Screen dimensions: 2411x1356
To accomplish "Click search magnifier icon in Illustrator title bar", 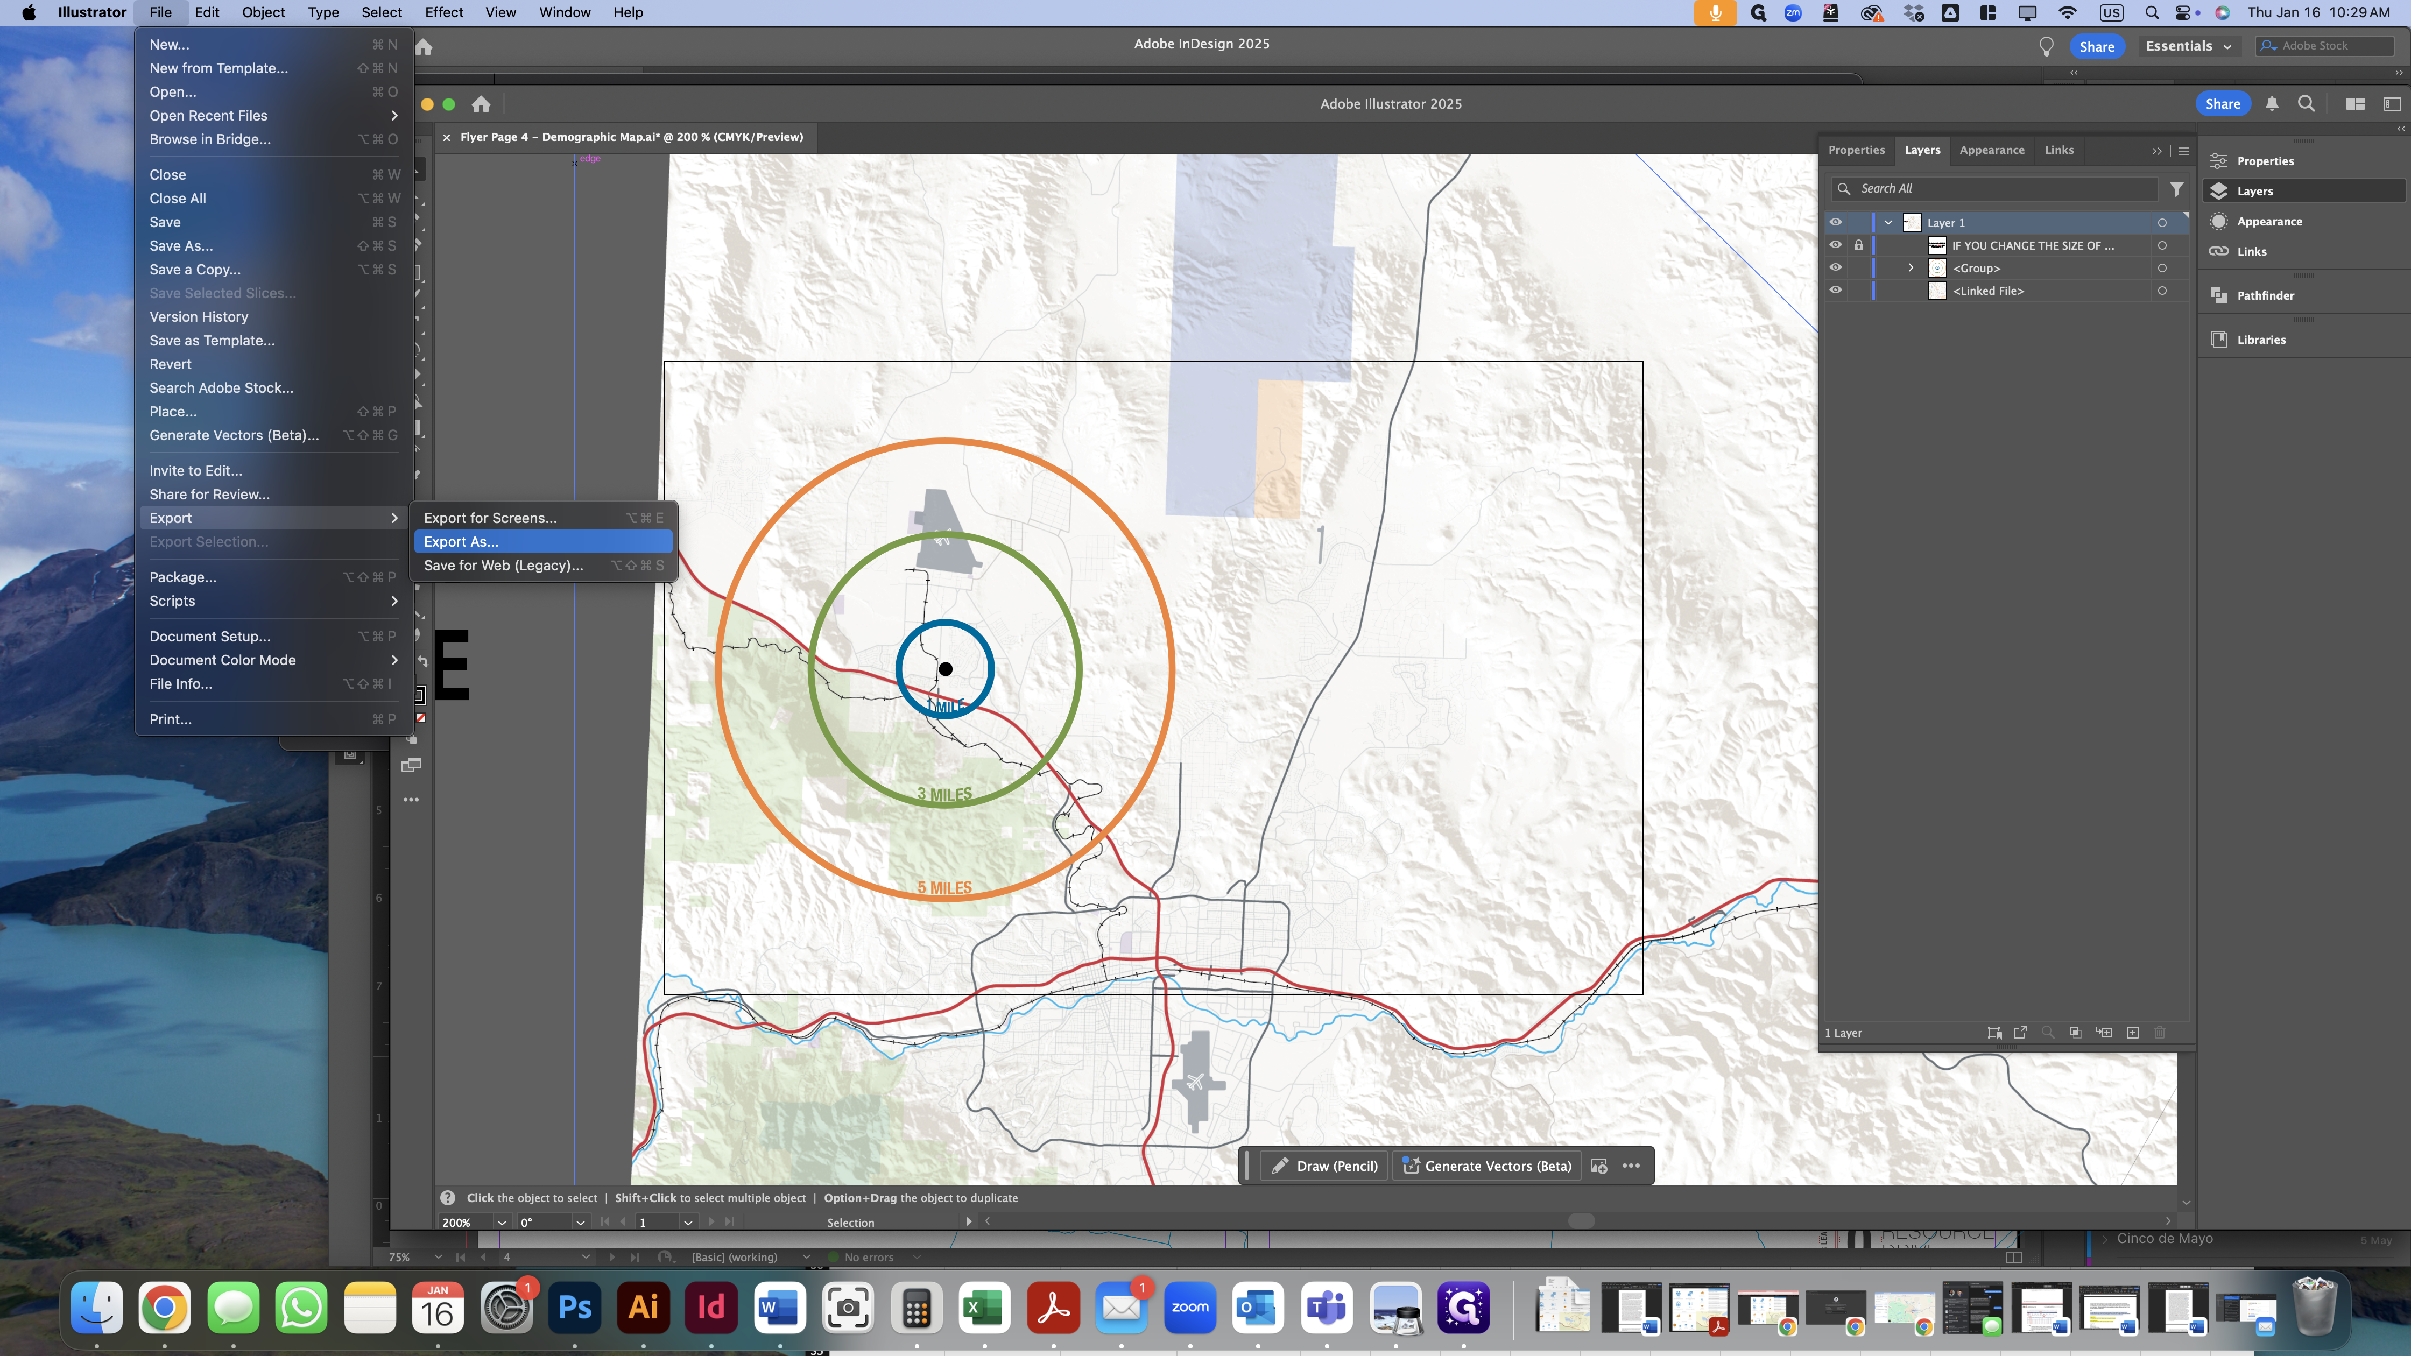I will [2306, 104].
